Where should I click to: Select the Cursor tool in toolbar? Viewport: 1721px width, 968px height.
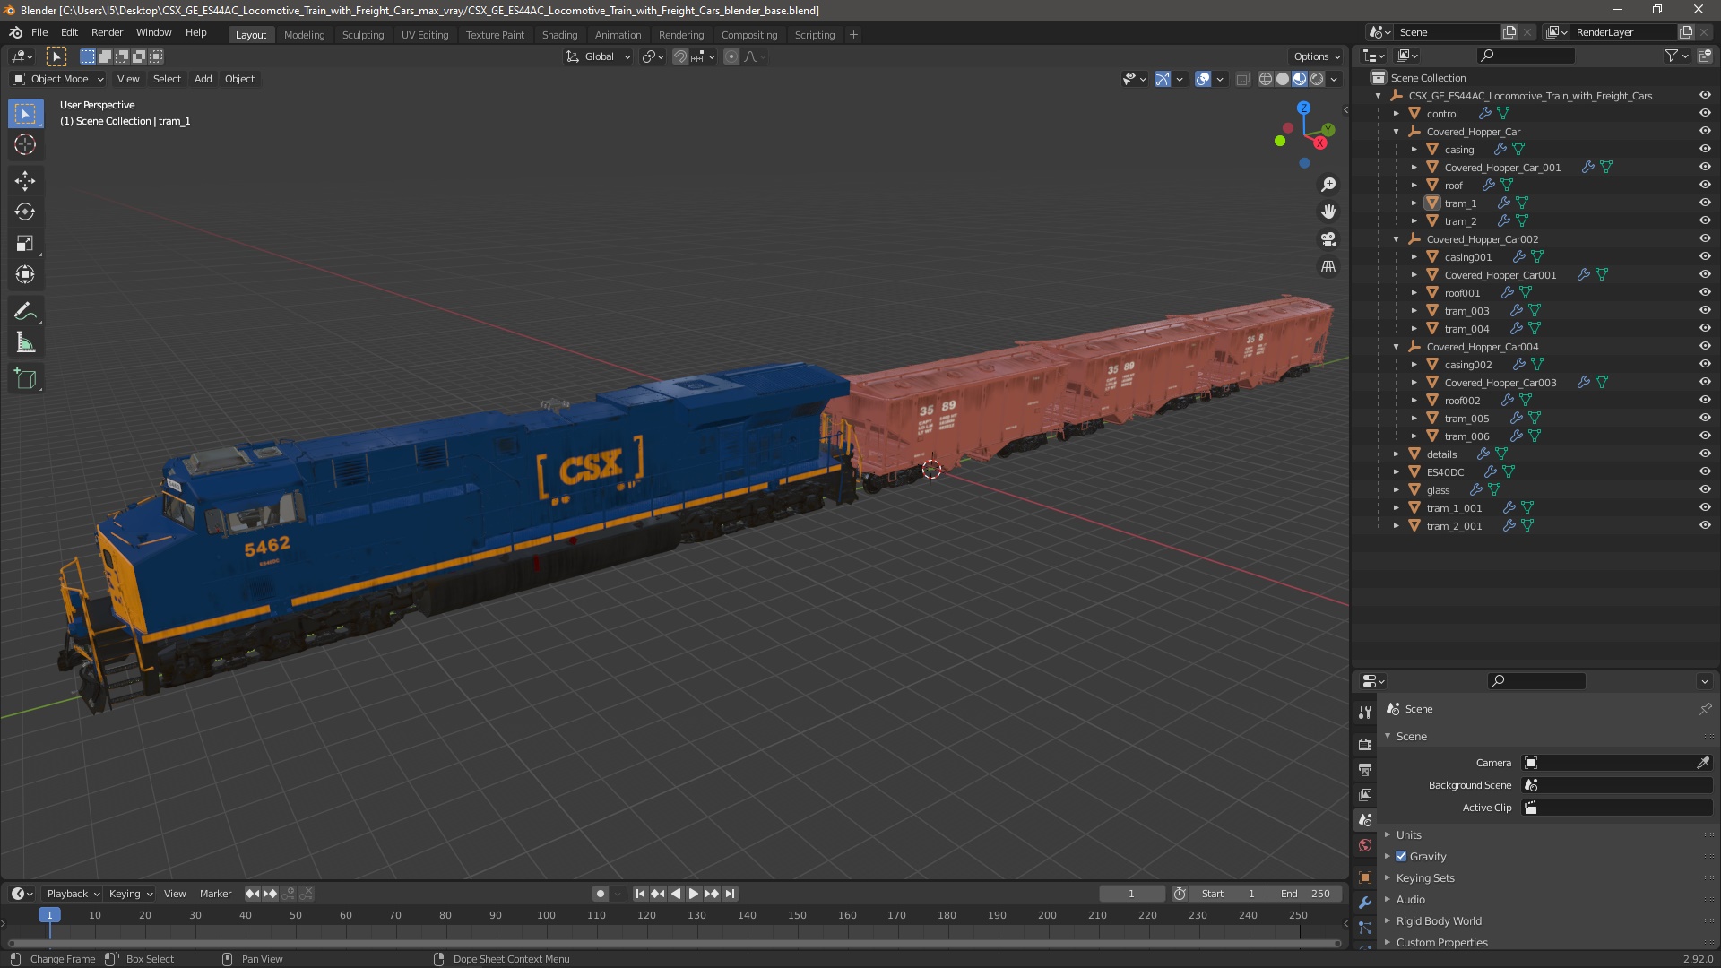point(25,145)
